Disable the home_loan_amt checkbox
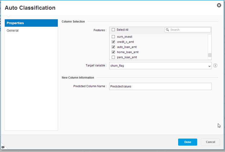The image size is (225, 152). coord(113,52)
